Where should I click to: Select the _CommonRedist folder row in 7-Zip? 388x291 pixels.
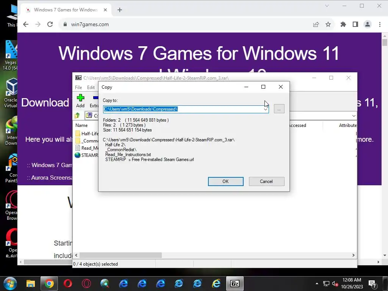(87, 141)
